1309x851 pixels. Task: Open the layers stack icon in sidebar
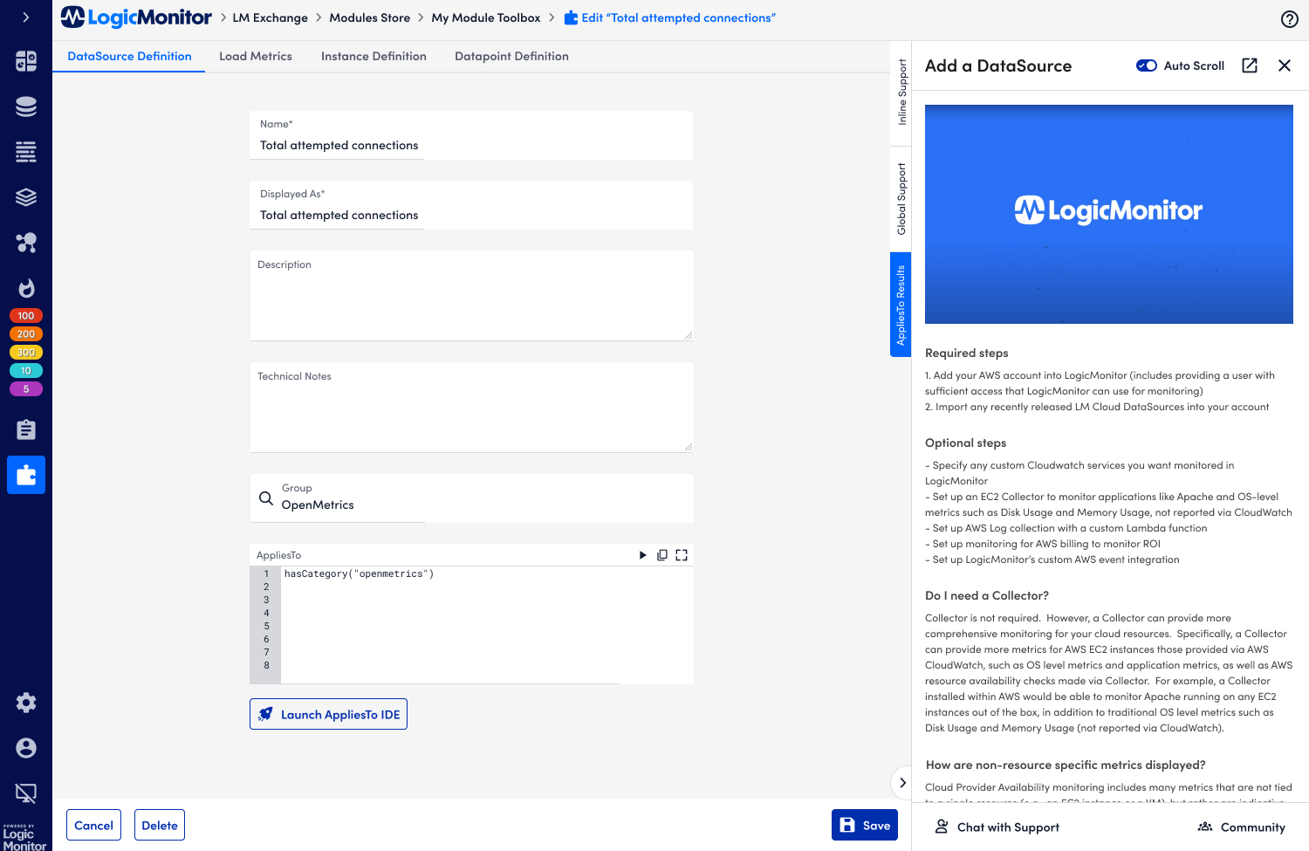(x=26, y=197)
